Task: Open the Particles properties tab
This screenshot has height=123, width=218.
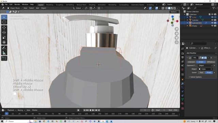Action: 183,87
